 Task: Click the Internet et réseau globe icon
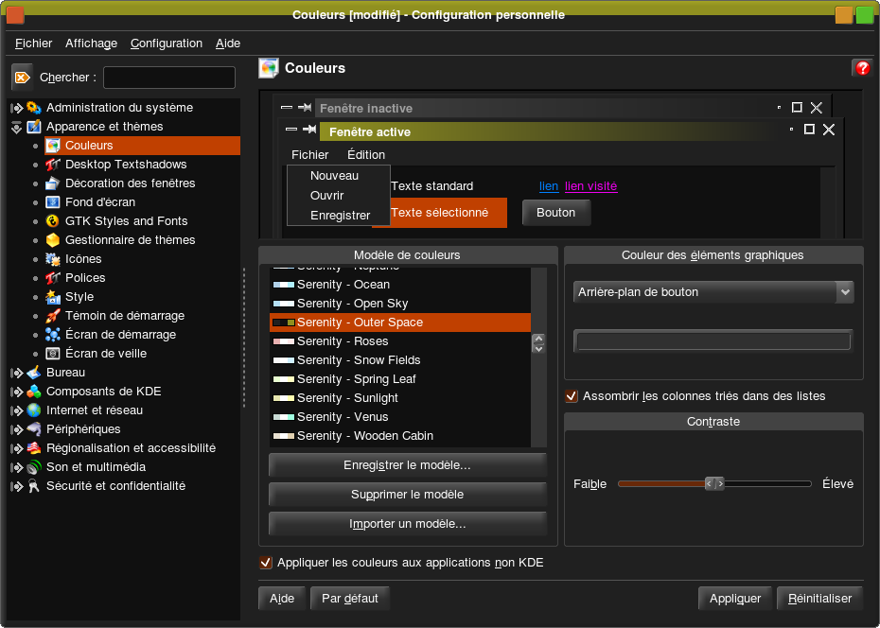click(x=34, y=410)
